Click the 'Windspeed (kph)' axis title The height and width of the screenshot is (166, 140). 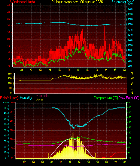(23, 2)
